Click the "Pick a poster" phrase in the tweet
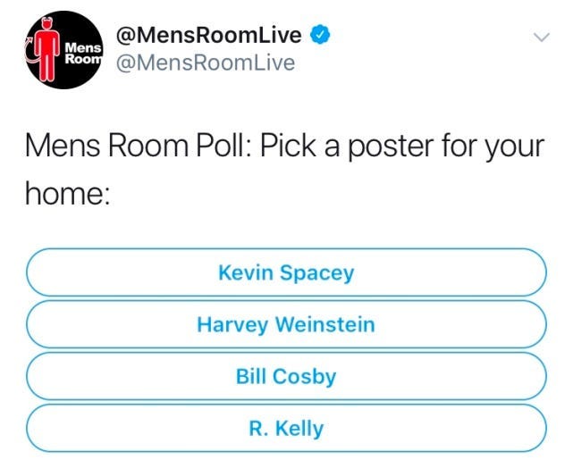The height and width of the screenshot is (460, 573). click(x=358, y=144)
